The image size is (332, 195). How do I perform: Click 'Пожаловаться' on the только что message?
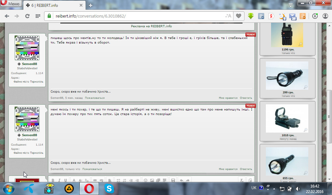click(92, 169)
